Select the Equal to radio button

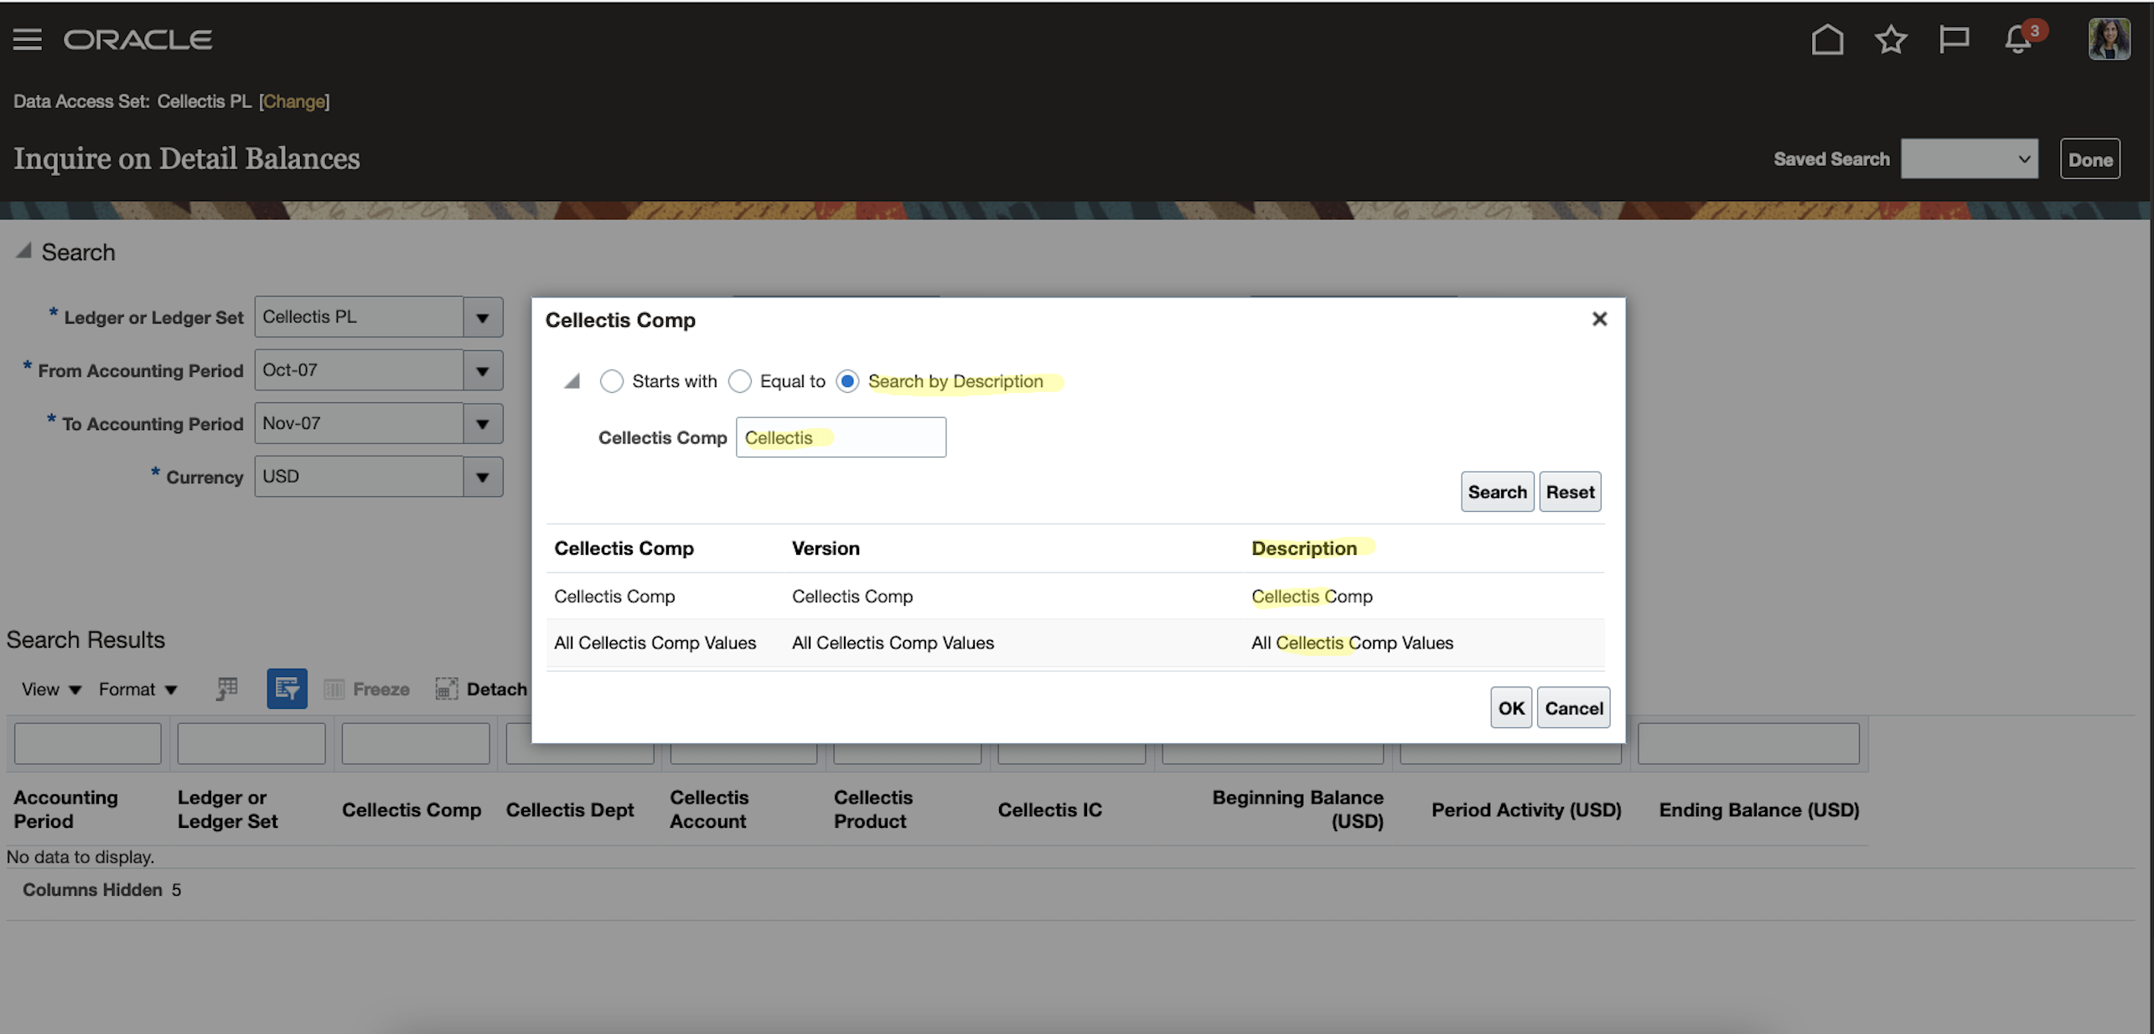[739, 381]
